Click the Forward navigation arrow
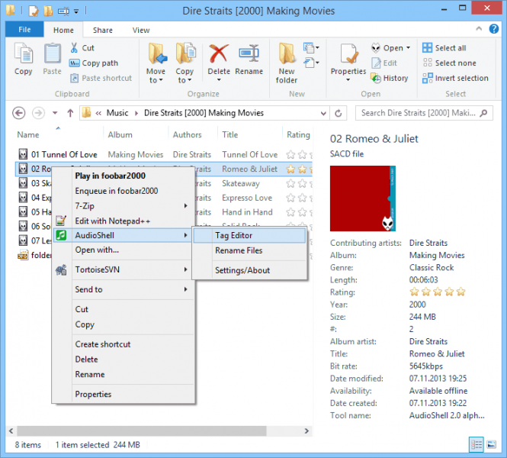Viewport: 507px width, 458px height. (x=38, y=113)
